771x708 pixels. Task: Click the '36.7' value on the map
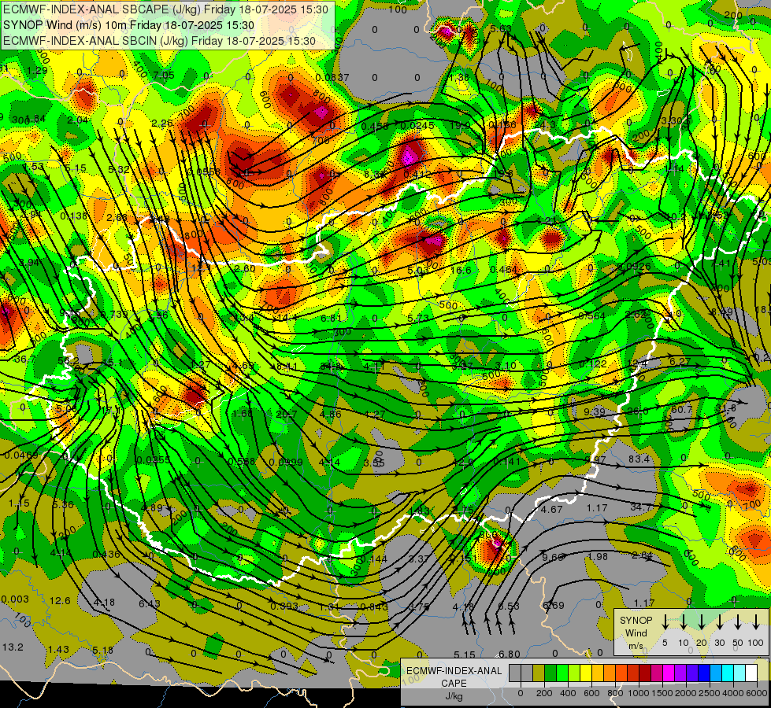[25, 360]
